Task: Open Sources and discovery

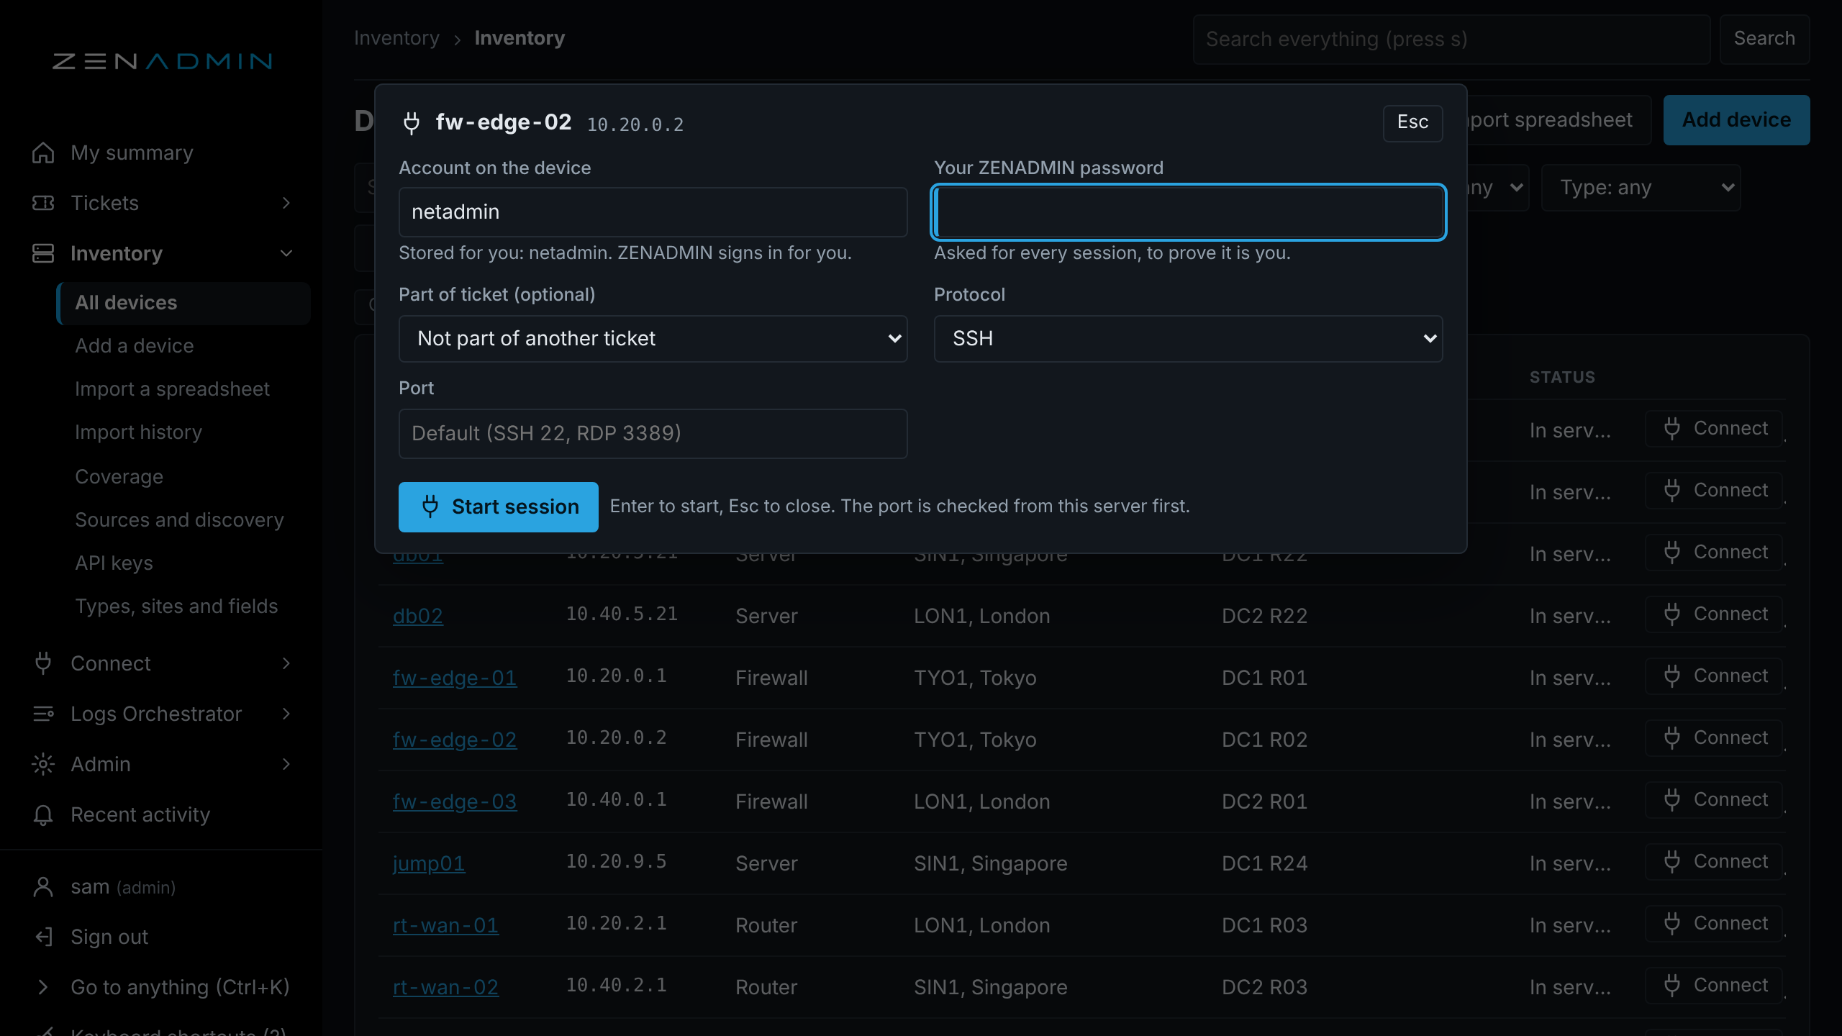Action: tap(179, 520)
